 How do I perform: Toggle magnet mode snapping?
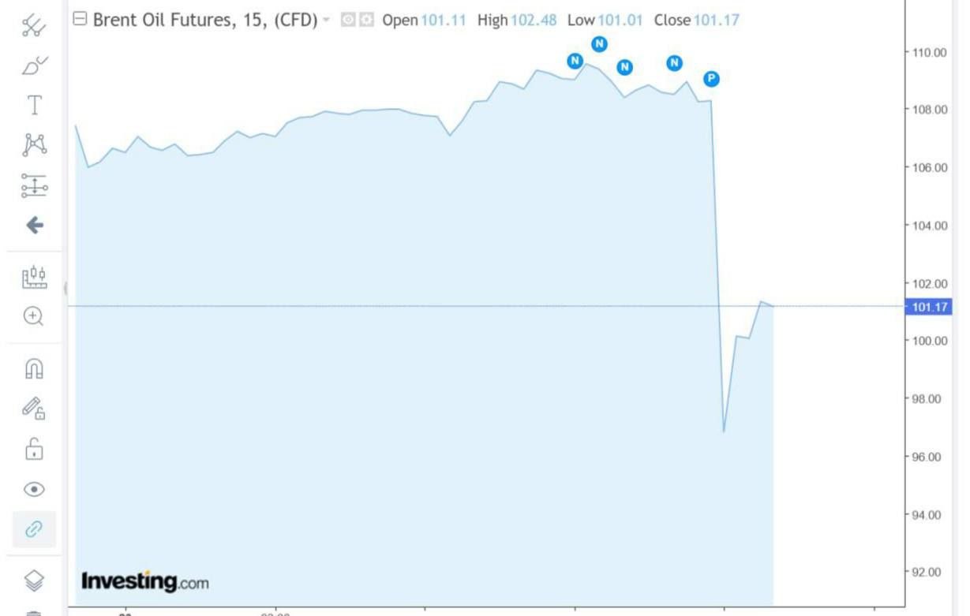(34, 368)
